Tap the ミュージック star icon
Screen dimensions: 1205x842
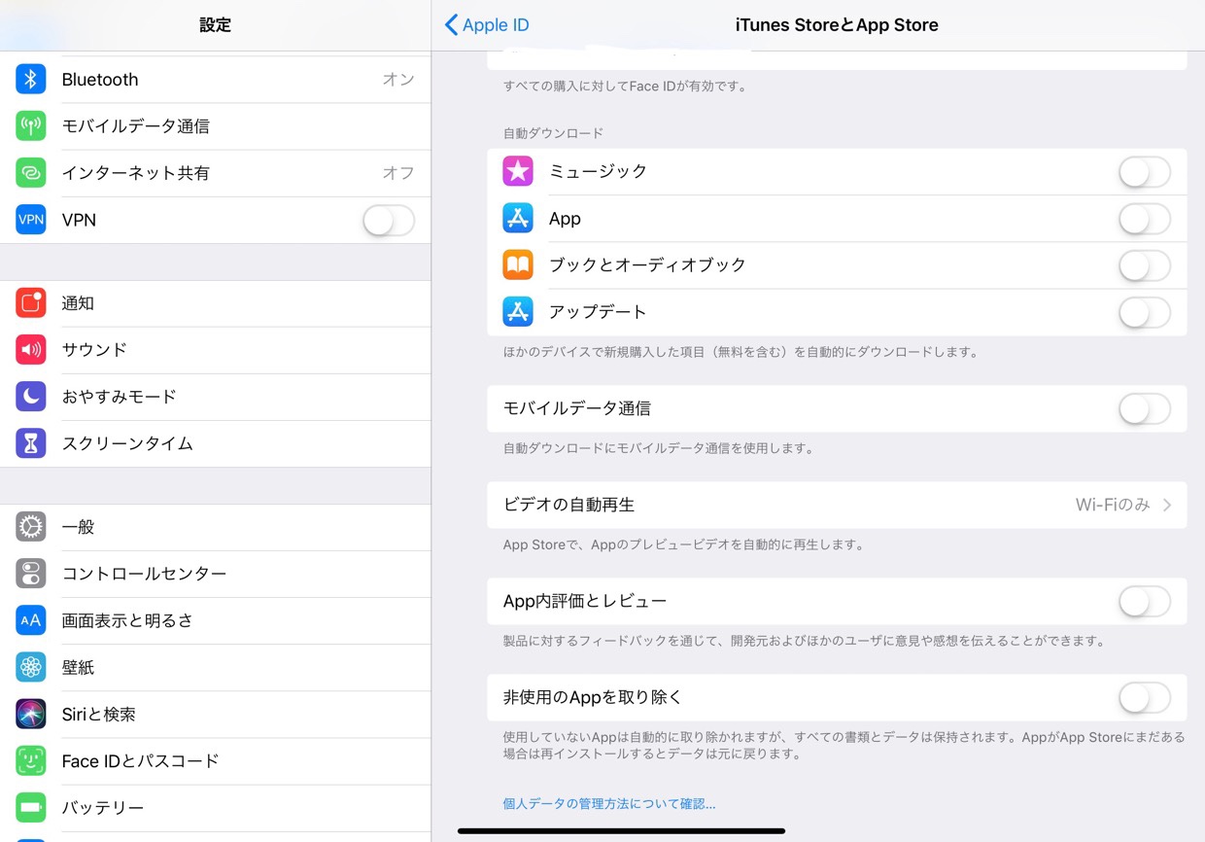pyautogui.click(x=518, y=171)
